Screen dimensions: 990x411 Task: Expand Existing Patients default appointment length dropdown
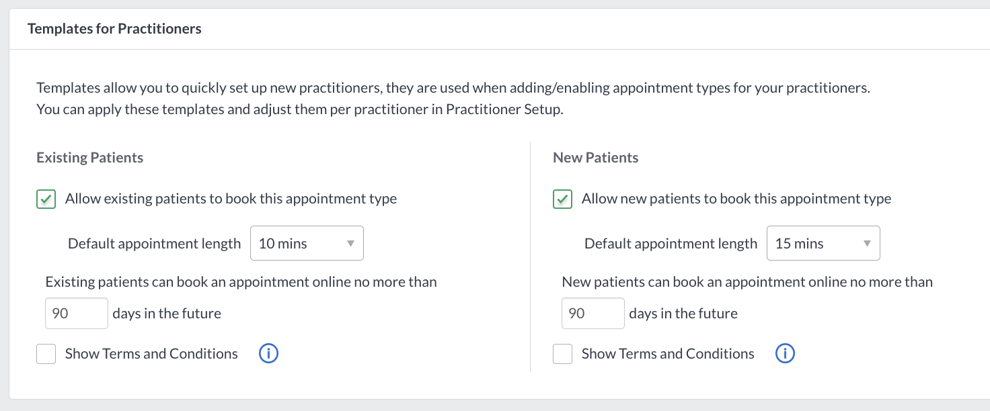point(307,243)
